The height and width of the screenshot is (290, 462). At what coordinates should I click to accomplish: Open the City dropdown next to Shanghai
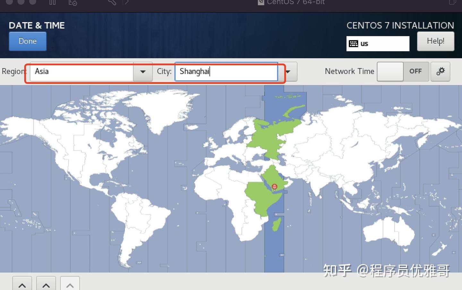click(288, 72)
